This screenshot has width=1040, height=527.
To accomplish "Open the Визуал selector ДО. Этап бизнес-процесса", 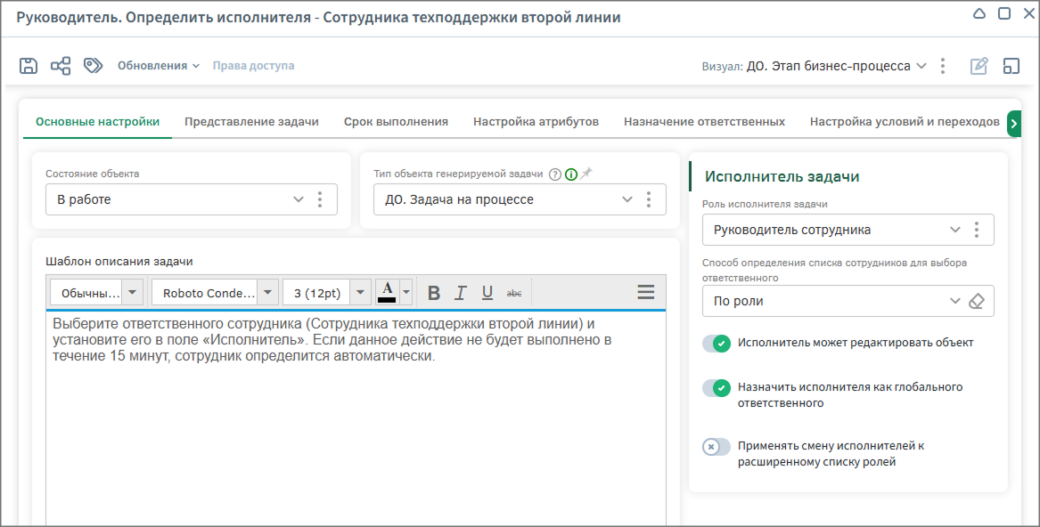I will [x=837, y=66].
